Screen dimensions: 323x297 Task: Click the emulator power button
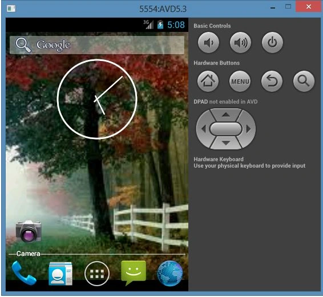[272, 43]
